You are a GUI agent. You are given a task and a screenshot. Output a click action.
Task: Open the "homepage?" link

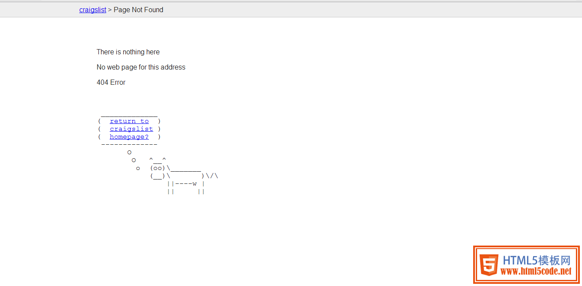(129, 137)
